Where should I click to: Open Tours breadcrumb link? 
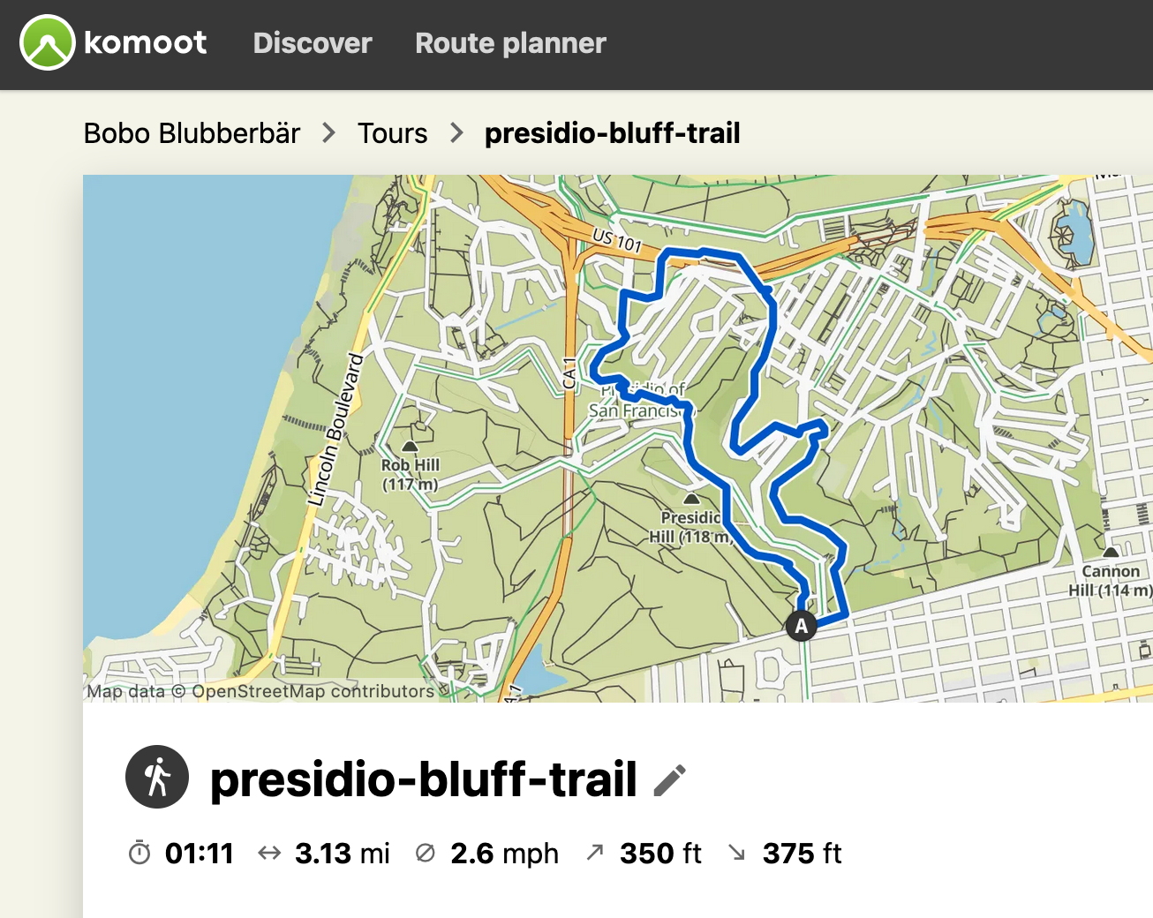(x=392, y=133)
